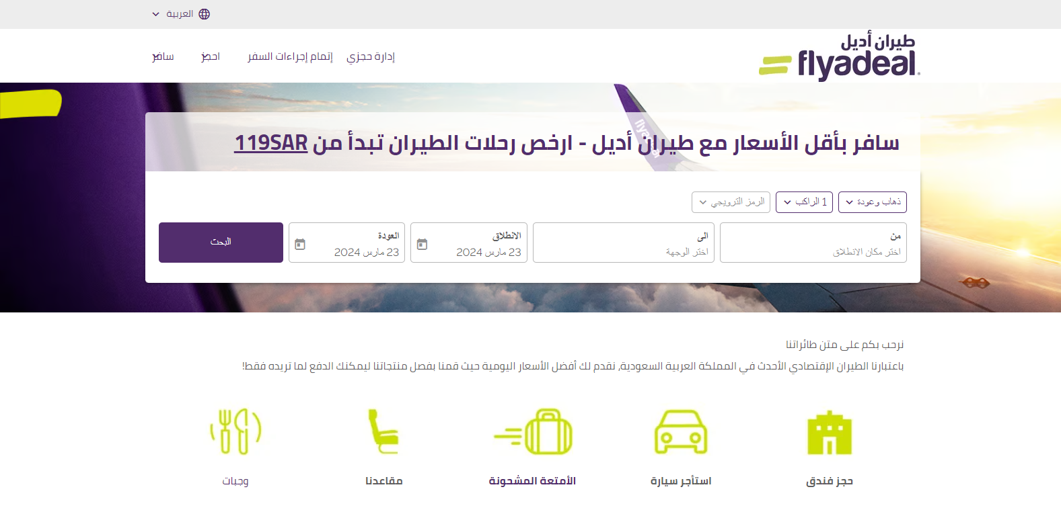The width and height of the screenshot is (1061, 516).
Task: Expand the promo code dropdown
Action: pos(731,202)
